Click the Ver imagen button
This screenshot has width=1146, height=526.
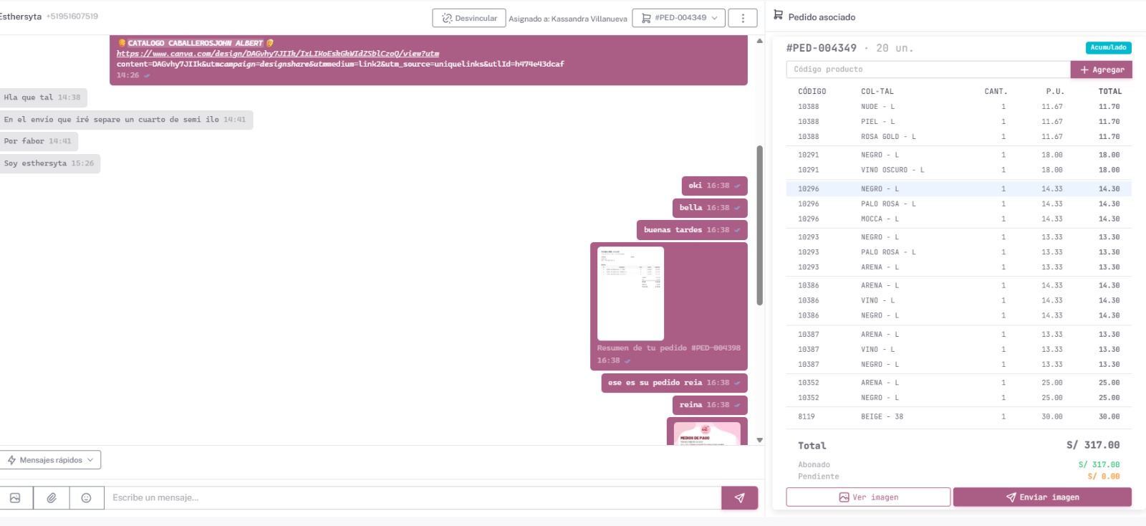click(x=868, y=497)
